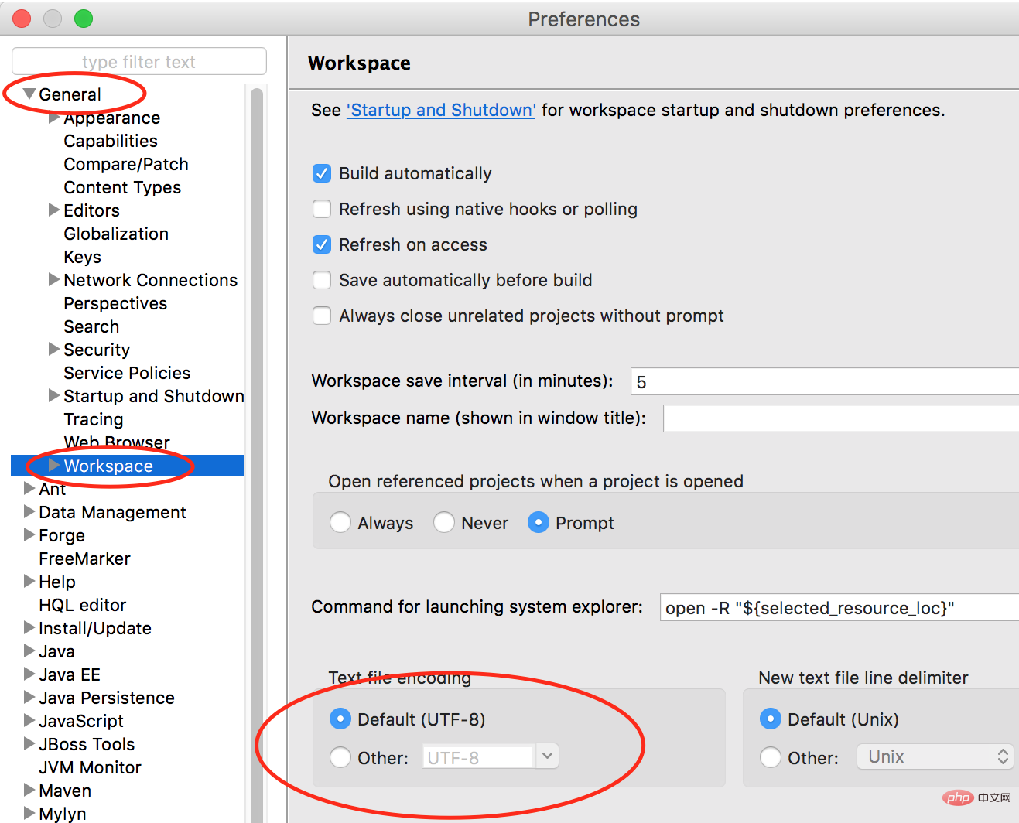The height and width of the screenshot is (823, 1019).
Task: Expand the Network Connections arrow
Action: pos(54,280)
